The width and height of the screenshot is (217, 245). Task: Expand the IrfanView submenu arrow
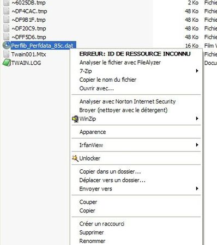[x=197, y=145]
